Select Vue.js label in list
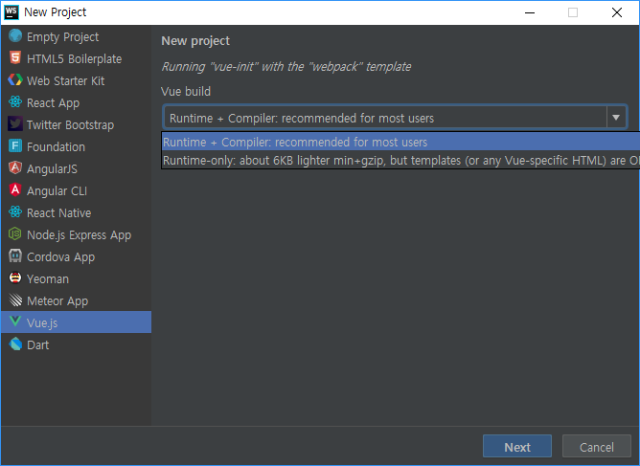This screenshot has width=640, height=466. pos(42,322)
